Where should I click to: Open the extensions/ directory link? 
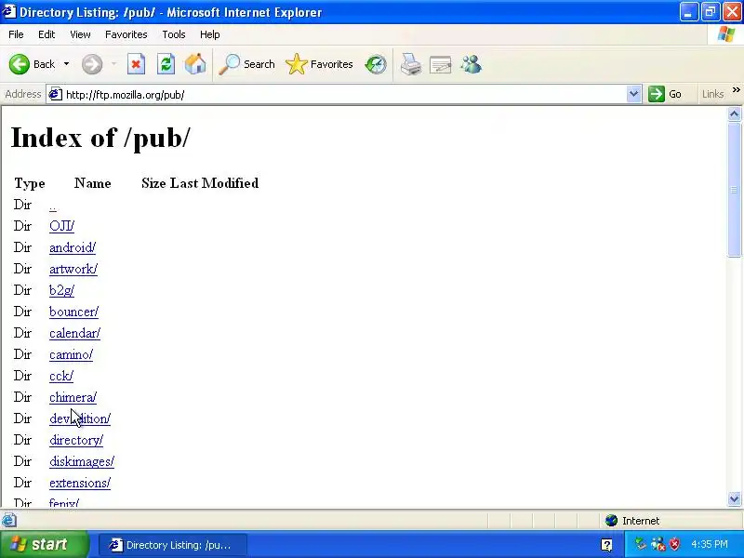click(80, 483)
